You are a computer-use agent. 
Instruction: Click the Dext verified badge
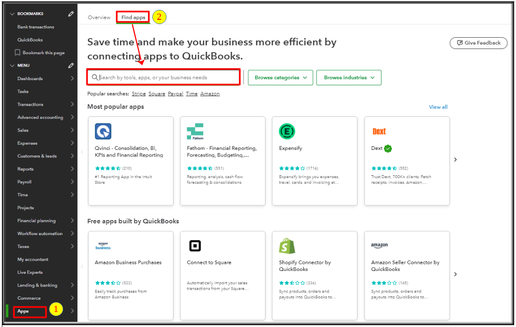tap(388, 148)
